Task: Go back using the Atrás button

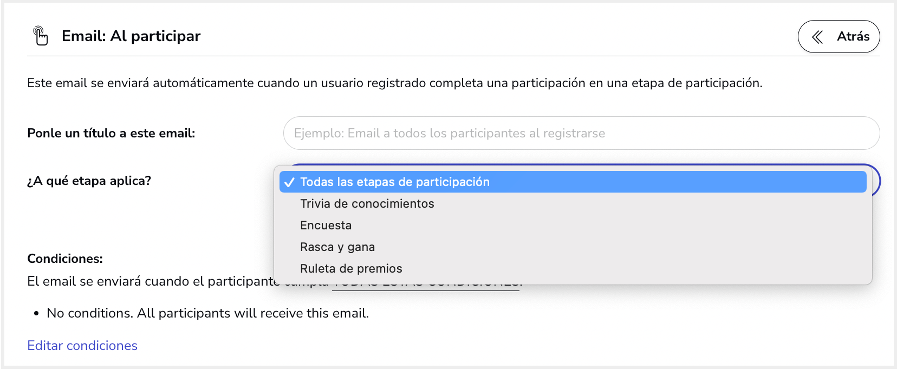Action: coord(838,36)
